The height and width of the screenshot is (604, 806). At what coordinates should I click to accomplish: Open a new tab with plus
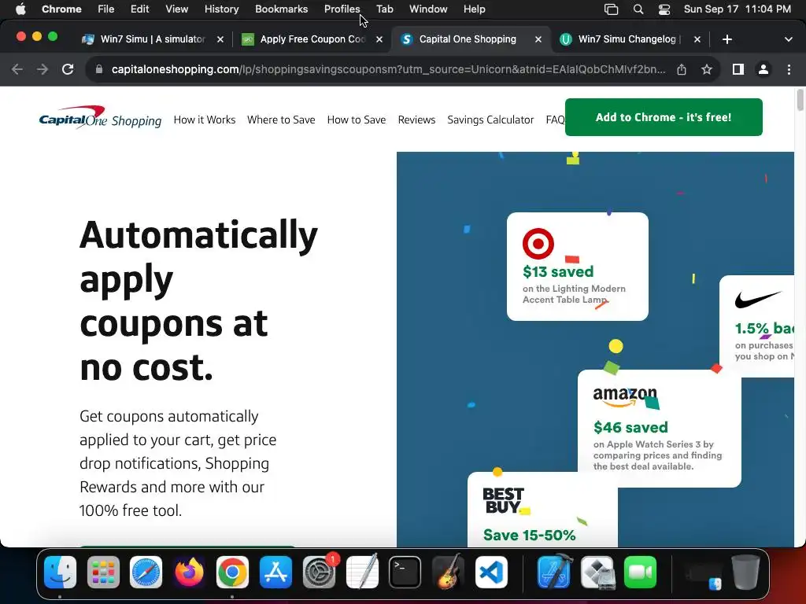click(727, 39)
